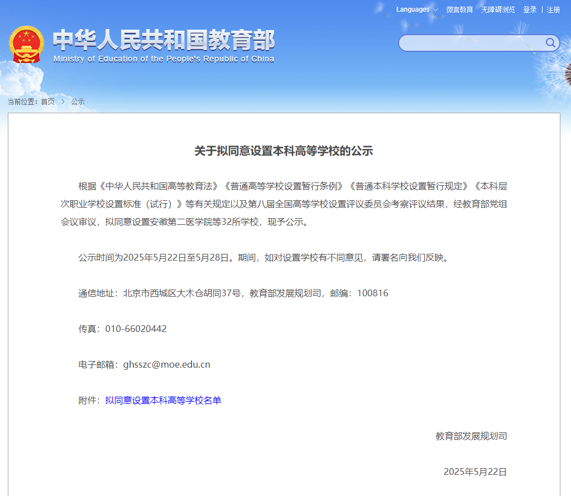
Task: Click the ghsszc@moe.edu.cn email address
Action: pos(166,364)
